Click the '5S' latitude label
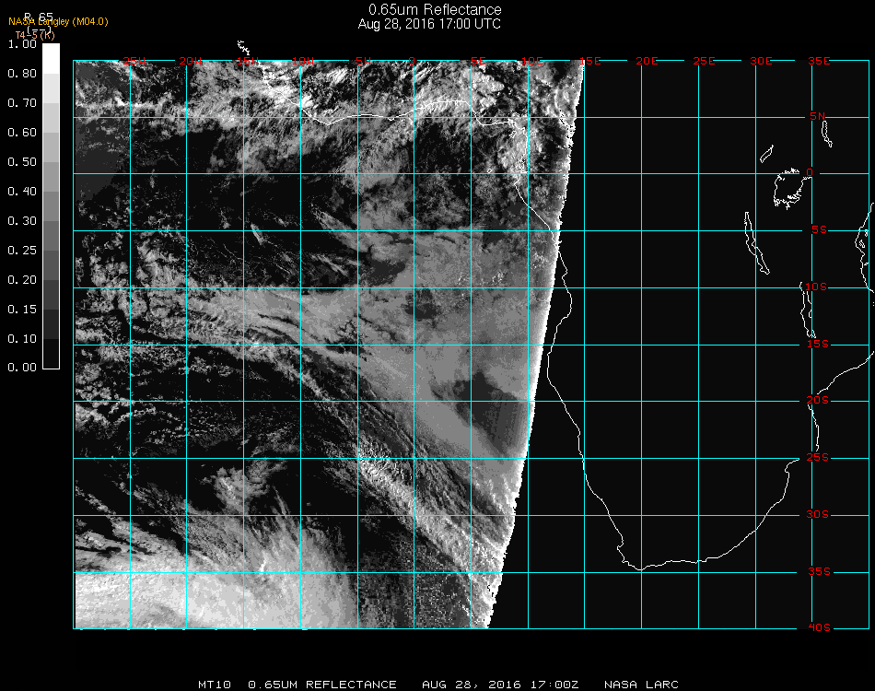The image size is (875, 691). (x=819, y=230)
